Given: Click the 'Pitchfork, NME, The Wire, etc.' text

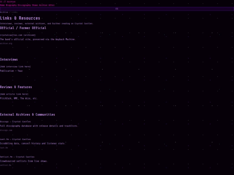Looking at the screenshot, I should tap(19, 99).
